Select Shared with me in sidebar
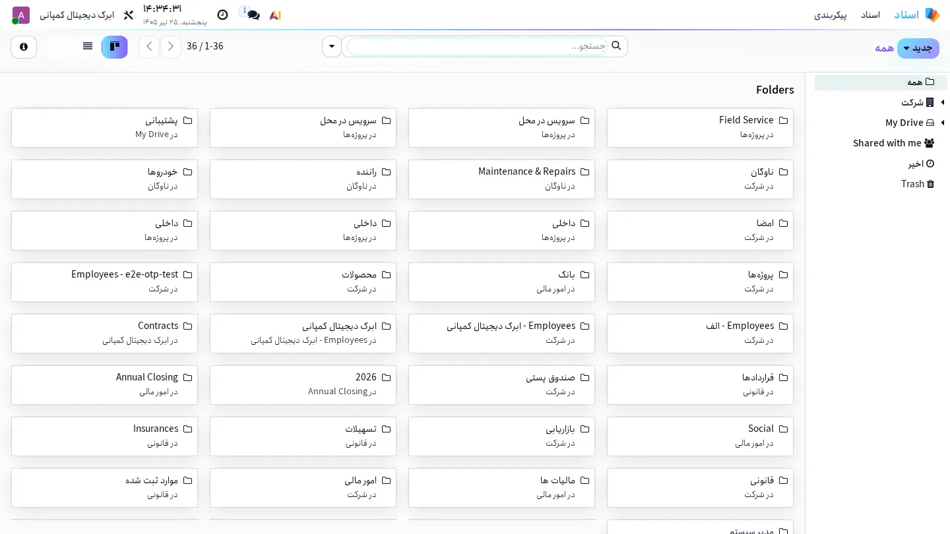The height and width of the screenshot is (534, 950). (x=894, y=143)
